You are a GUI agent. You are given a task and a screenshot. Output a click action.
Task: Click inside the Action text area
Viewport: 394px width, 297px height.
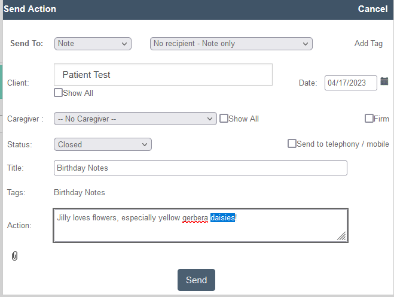tap(200, 226)
